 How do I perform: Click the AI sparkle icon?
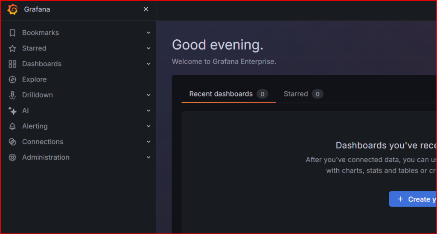(x=12, y=111)
